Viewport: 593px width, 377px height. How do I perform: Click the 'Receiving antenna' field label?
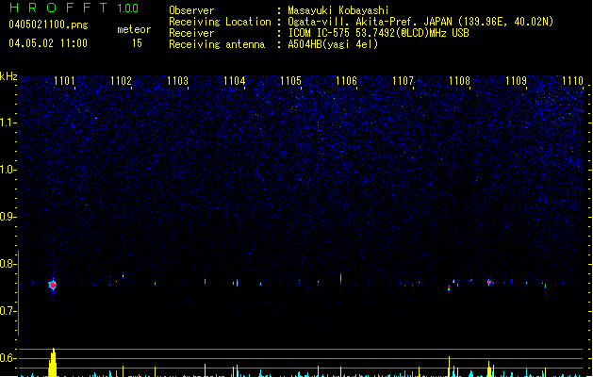click(217, 44)
